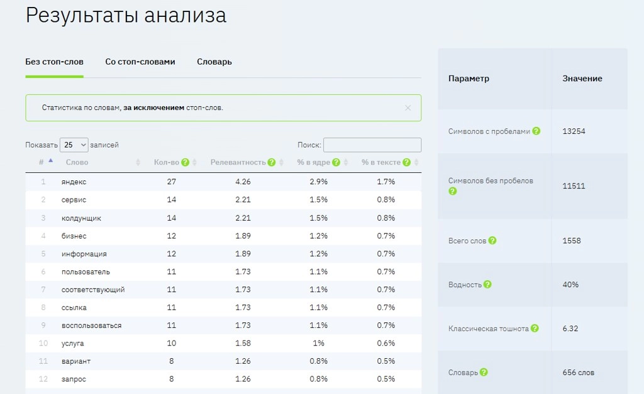This screenshot has width=644, height=394.
Task: Click help icon next to Словарь parameter
Action: pyautogui.click(x=484, y=372)
